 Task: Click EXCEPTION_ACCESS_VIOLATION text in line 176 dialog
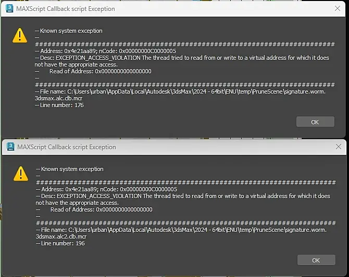(x=98, y=58)
